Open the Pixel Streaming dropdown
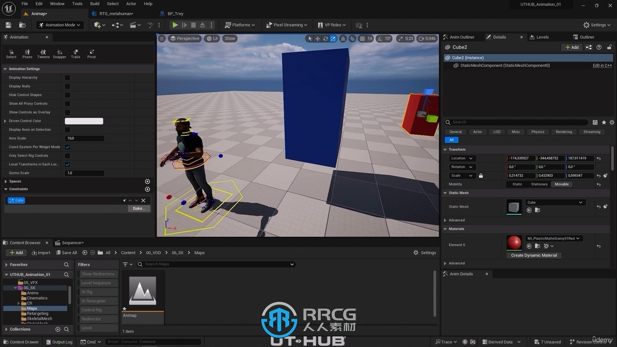The image size is (617, 347). click(287, 25)
